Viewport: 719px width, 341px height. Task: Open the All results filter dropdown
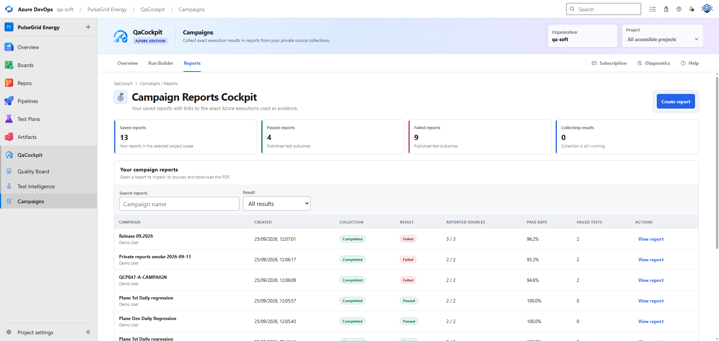tap(277, 204)
